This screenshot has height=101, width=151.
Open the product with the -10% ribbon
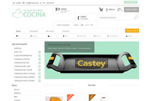click(x=97, y=97)
